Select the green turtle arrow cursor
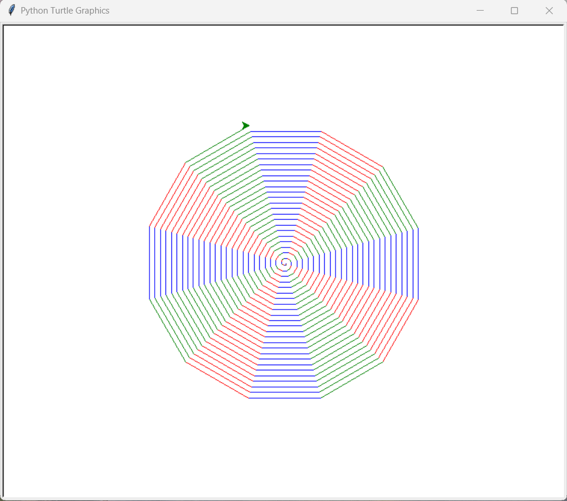This screenshot has width=567, height=501. coord(246,125)
